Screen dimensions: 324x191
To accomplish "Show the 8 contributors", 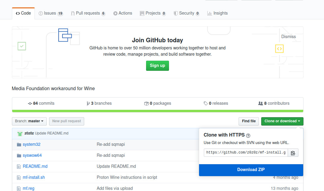I will [274, 103].
